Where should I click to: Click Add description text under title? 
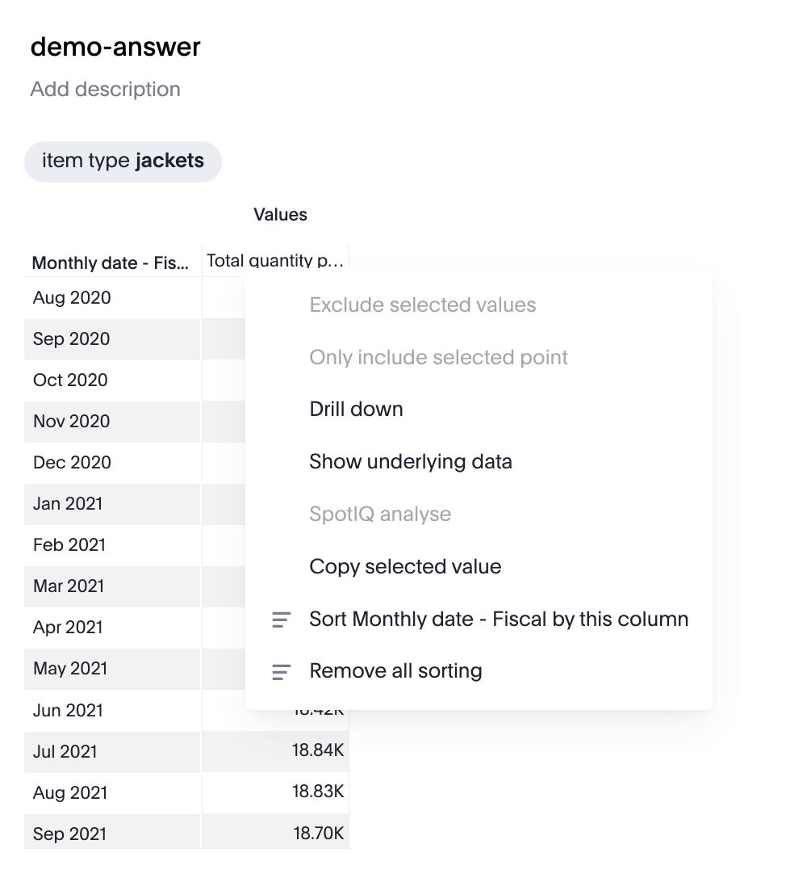pyautogui.click(x=105, y=89)
